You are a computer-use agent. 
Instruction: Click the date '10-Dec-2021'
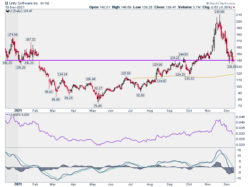[15, 7]
